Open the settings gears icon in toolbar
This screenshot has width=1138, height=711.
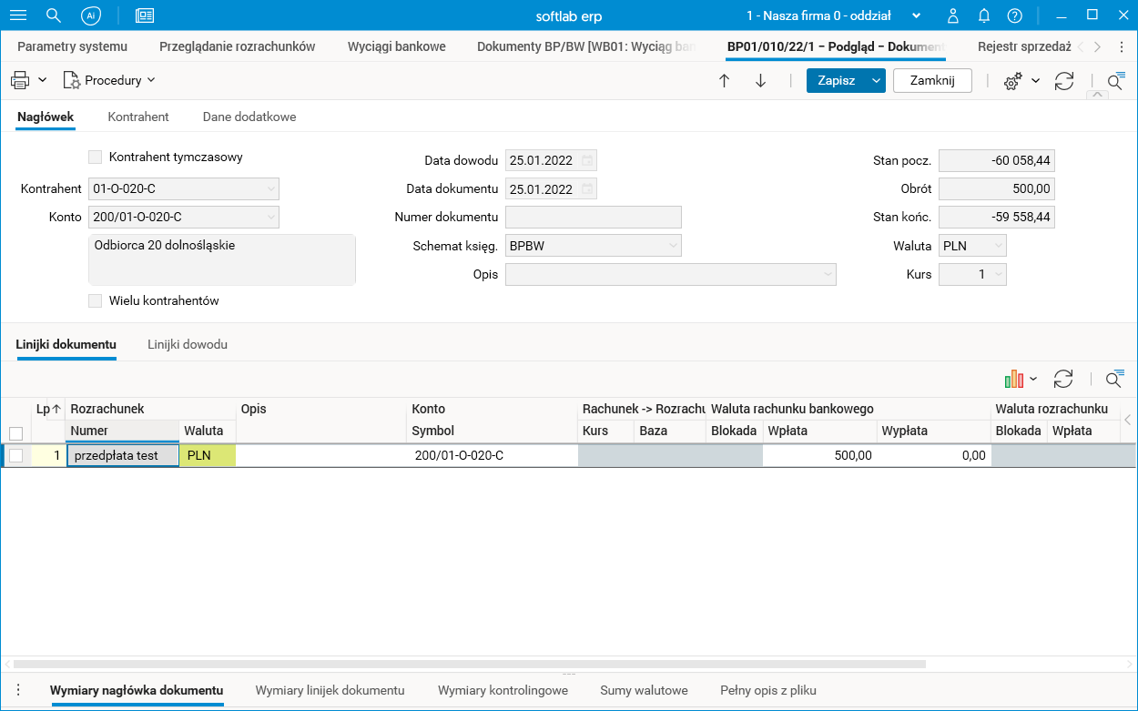(1012, 81)
